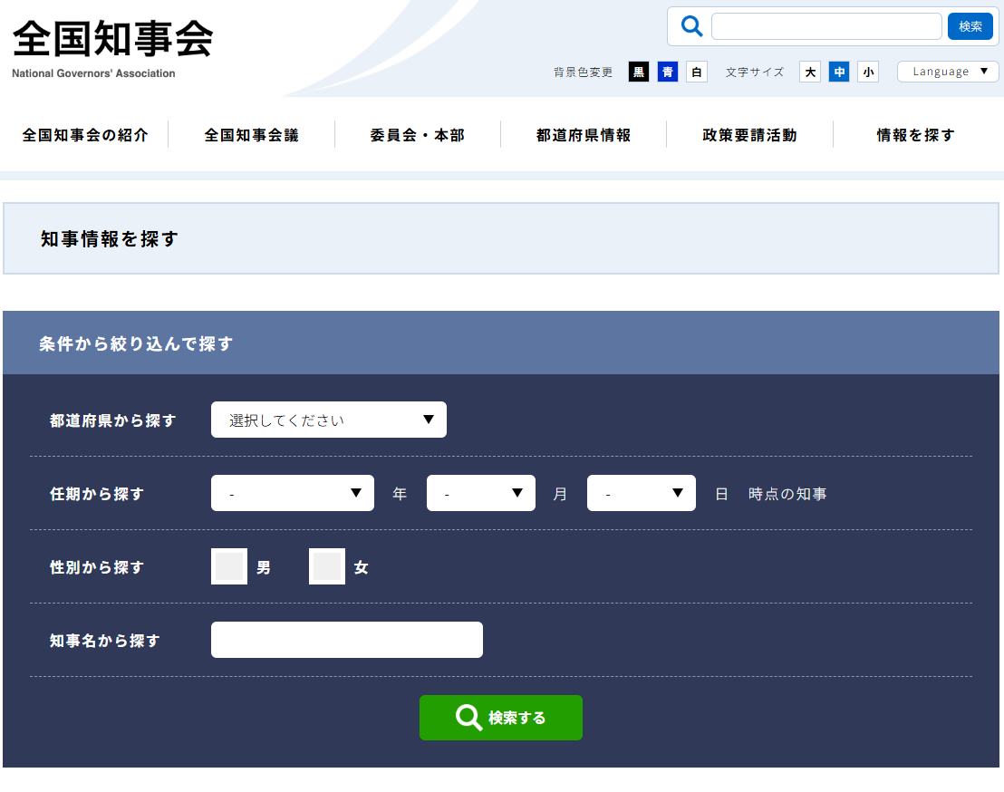Switch background color to white (白)
Image resolution: width=1004 pixels, height=792 pixels.
click(697, 72)
